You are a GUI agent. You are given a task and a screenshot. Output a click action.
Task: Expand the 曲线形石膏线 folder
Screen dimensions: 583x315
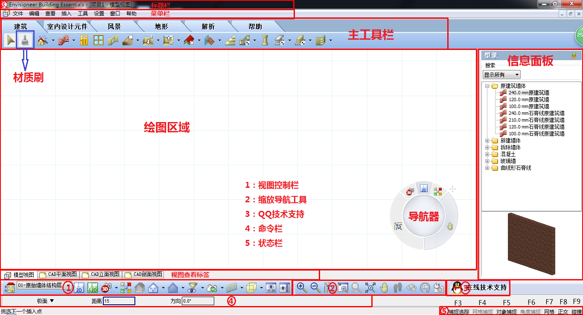tap(487, 168)
